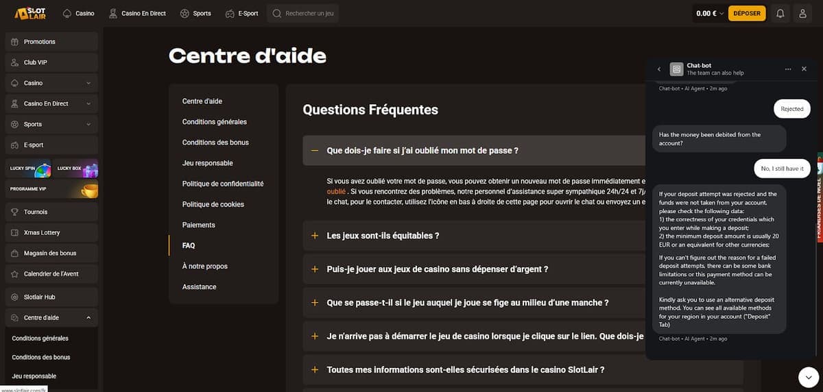823x392 pixels.
Task: Open the Lucky Spin banner
Action: click(27, 169)
